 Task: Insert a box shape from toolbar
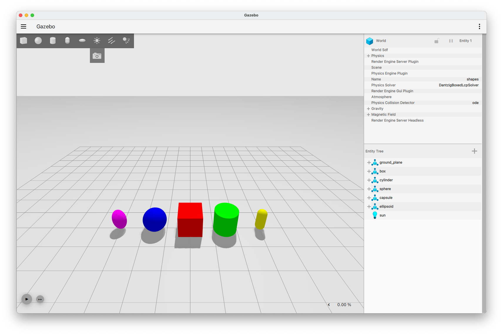(x=24, y=41)
